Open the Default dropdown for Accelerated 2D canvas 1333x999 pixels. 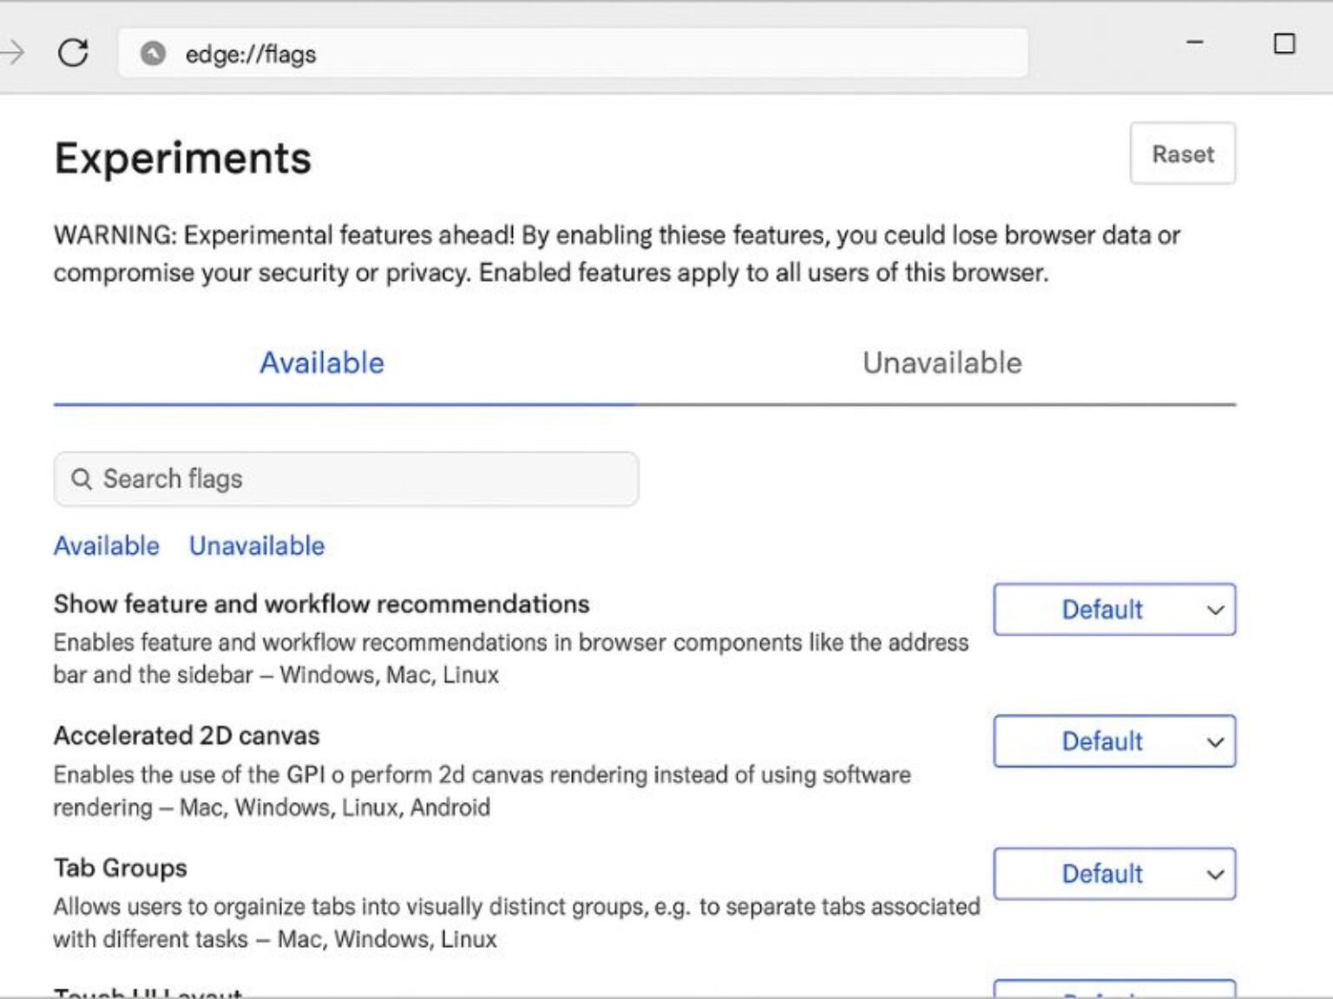pos(1113,741)
